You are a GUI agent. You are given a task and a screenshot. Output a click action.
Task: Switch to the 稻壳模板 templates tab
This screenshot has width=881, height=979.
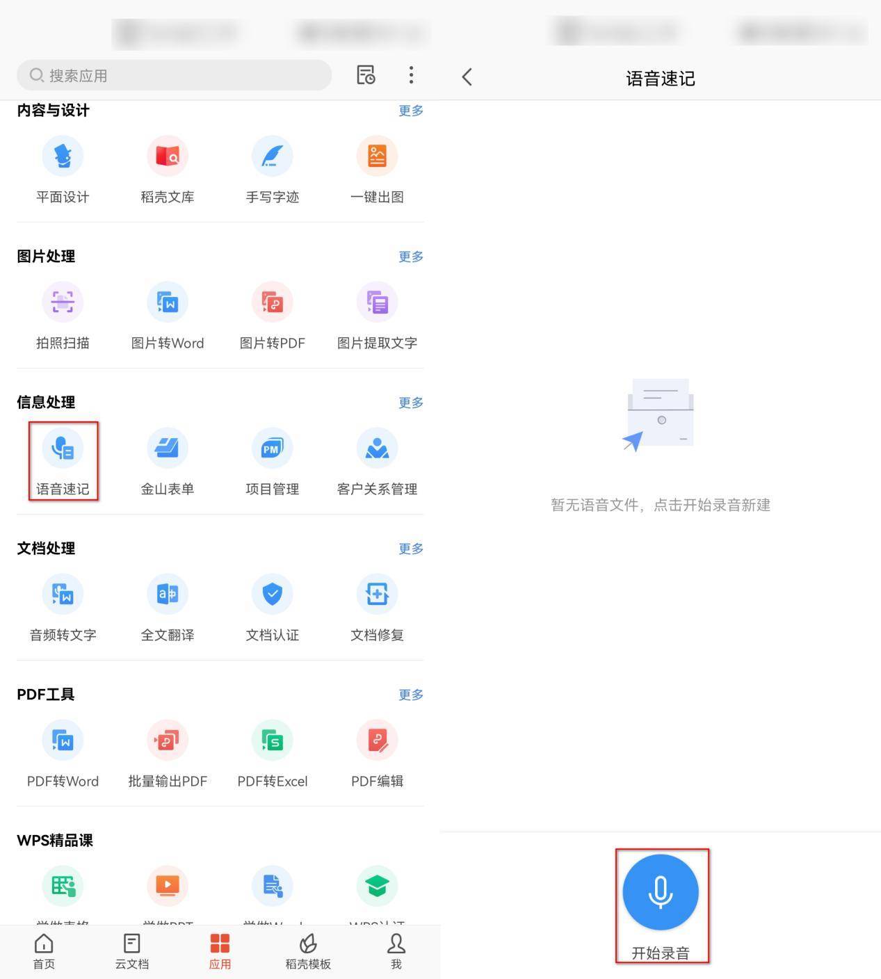308,951
